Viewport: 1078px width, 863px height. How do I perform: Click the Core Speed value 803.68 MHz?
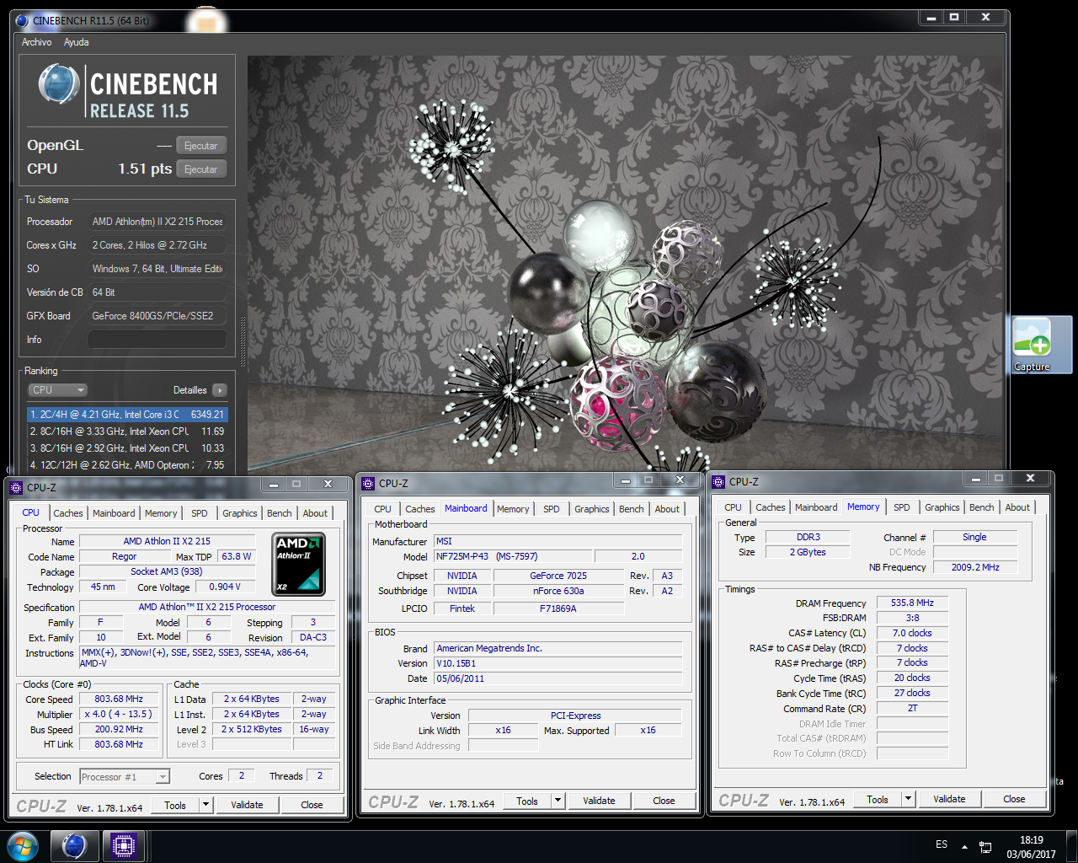(120, 699)
